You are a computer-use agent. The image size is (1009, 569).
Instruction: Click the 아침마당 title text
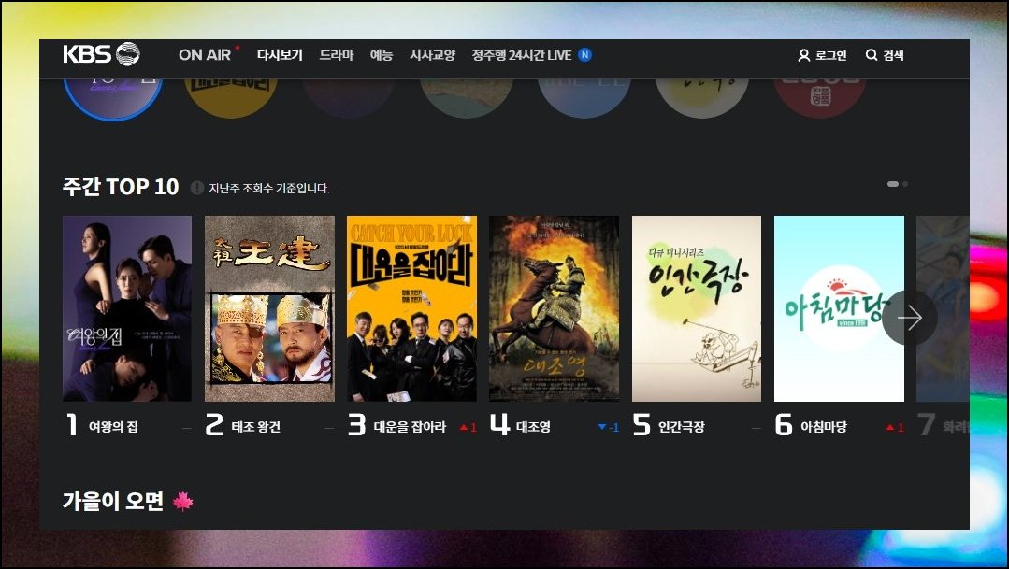pos(824,427)
